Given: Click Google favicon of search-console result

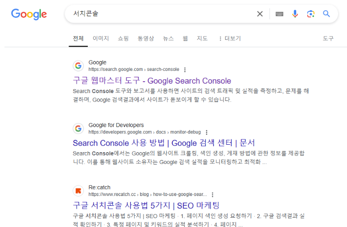Looking at the screenshot, I should [x=78, y=65].
